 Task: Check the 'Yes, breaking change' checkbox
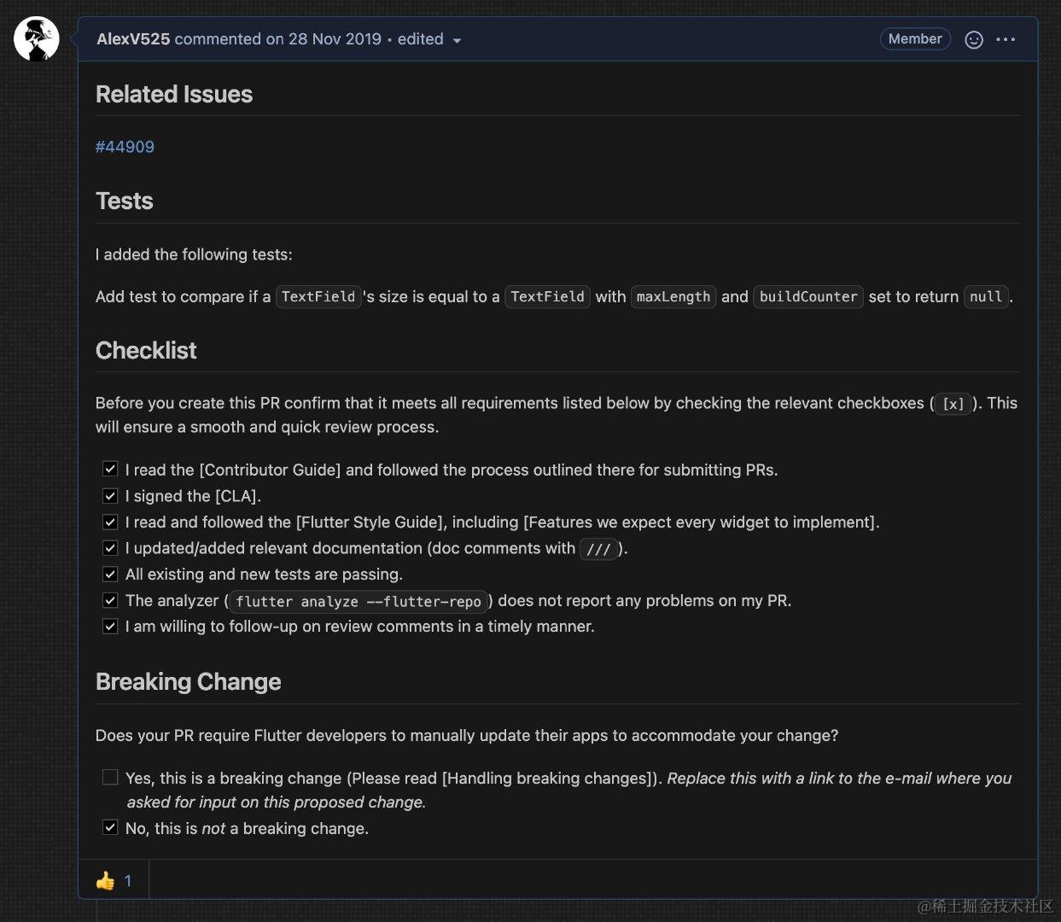(x=110, y=777)
